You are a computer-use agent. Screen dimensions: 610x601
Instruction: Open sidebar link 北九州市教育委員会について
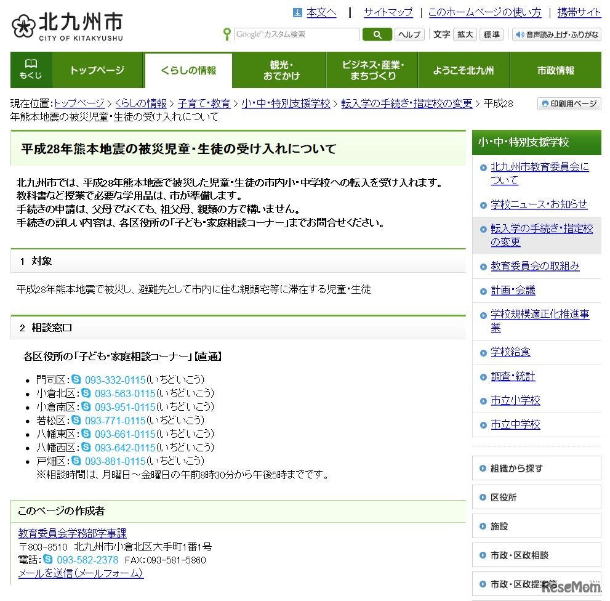(540, 173)
